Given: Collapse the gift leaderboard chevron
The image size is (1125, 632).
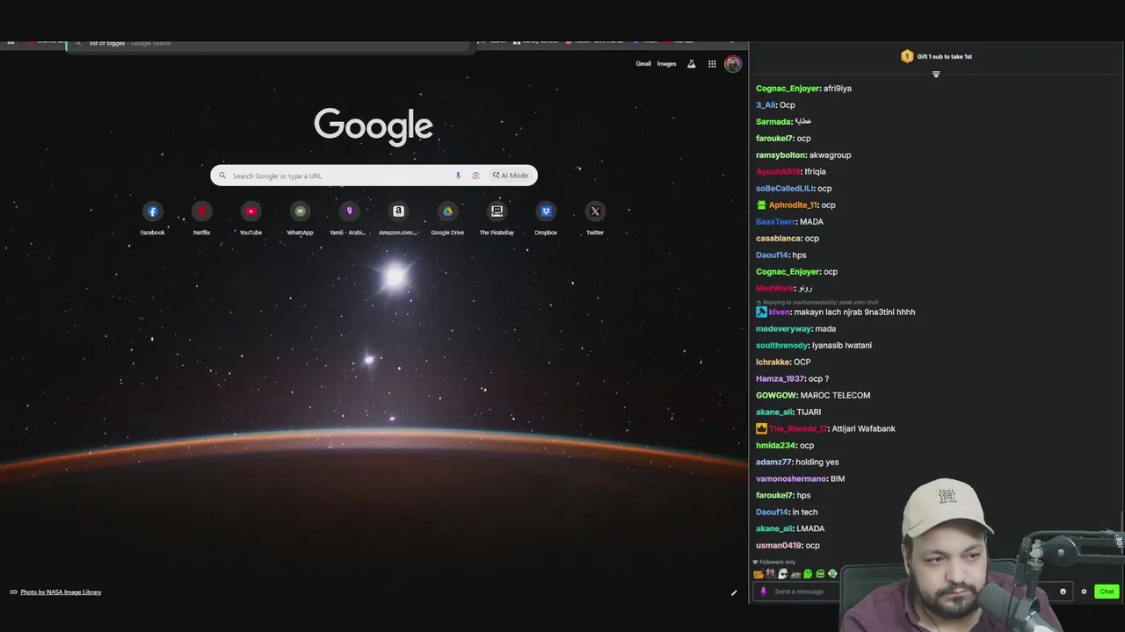Looking at the screenshot, I should pyautogui.click(x=936, y=75).
